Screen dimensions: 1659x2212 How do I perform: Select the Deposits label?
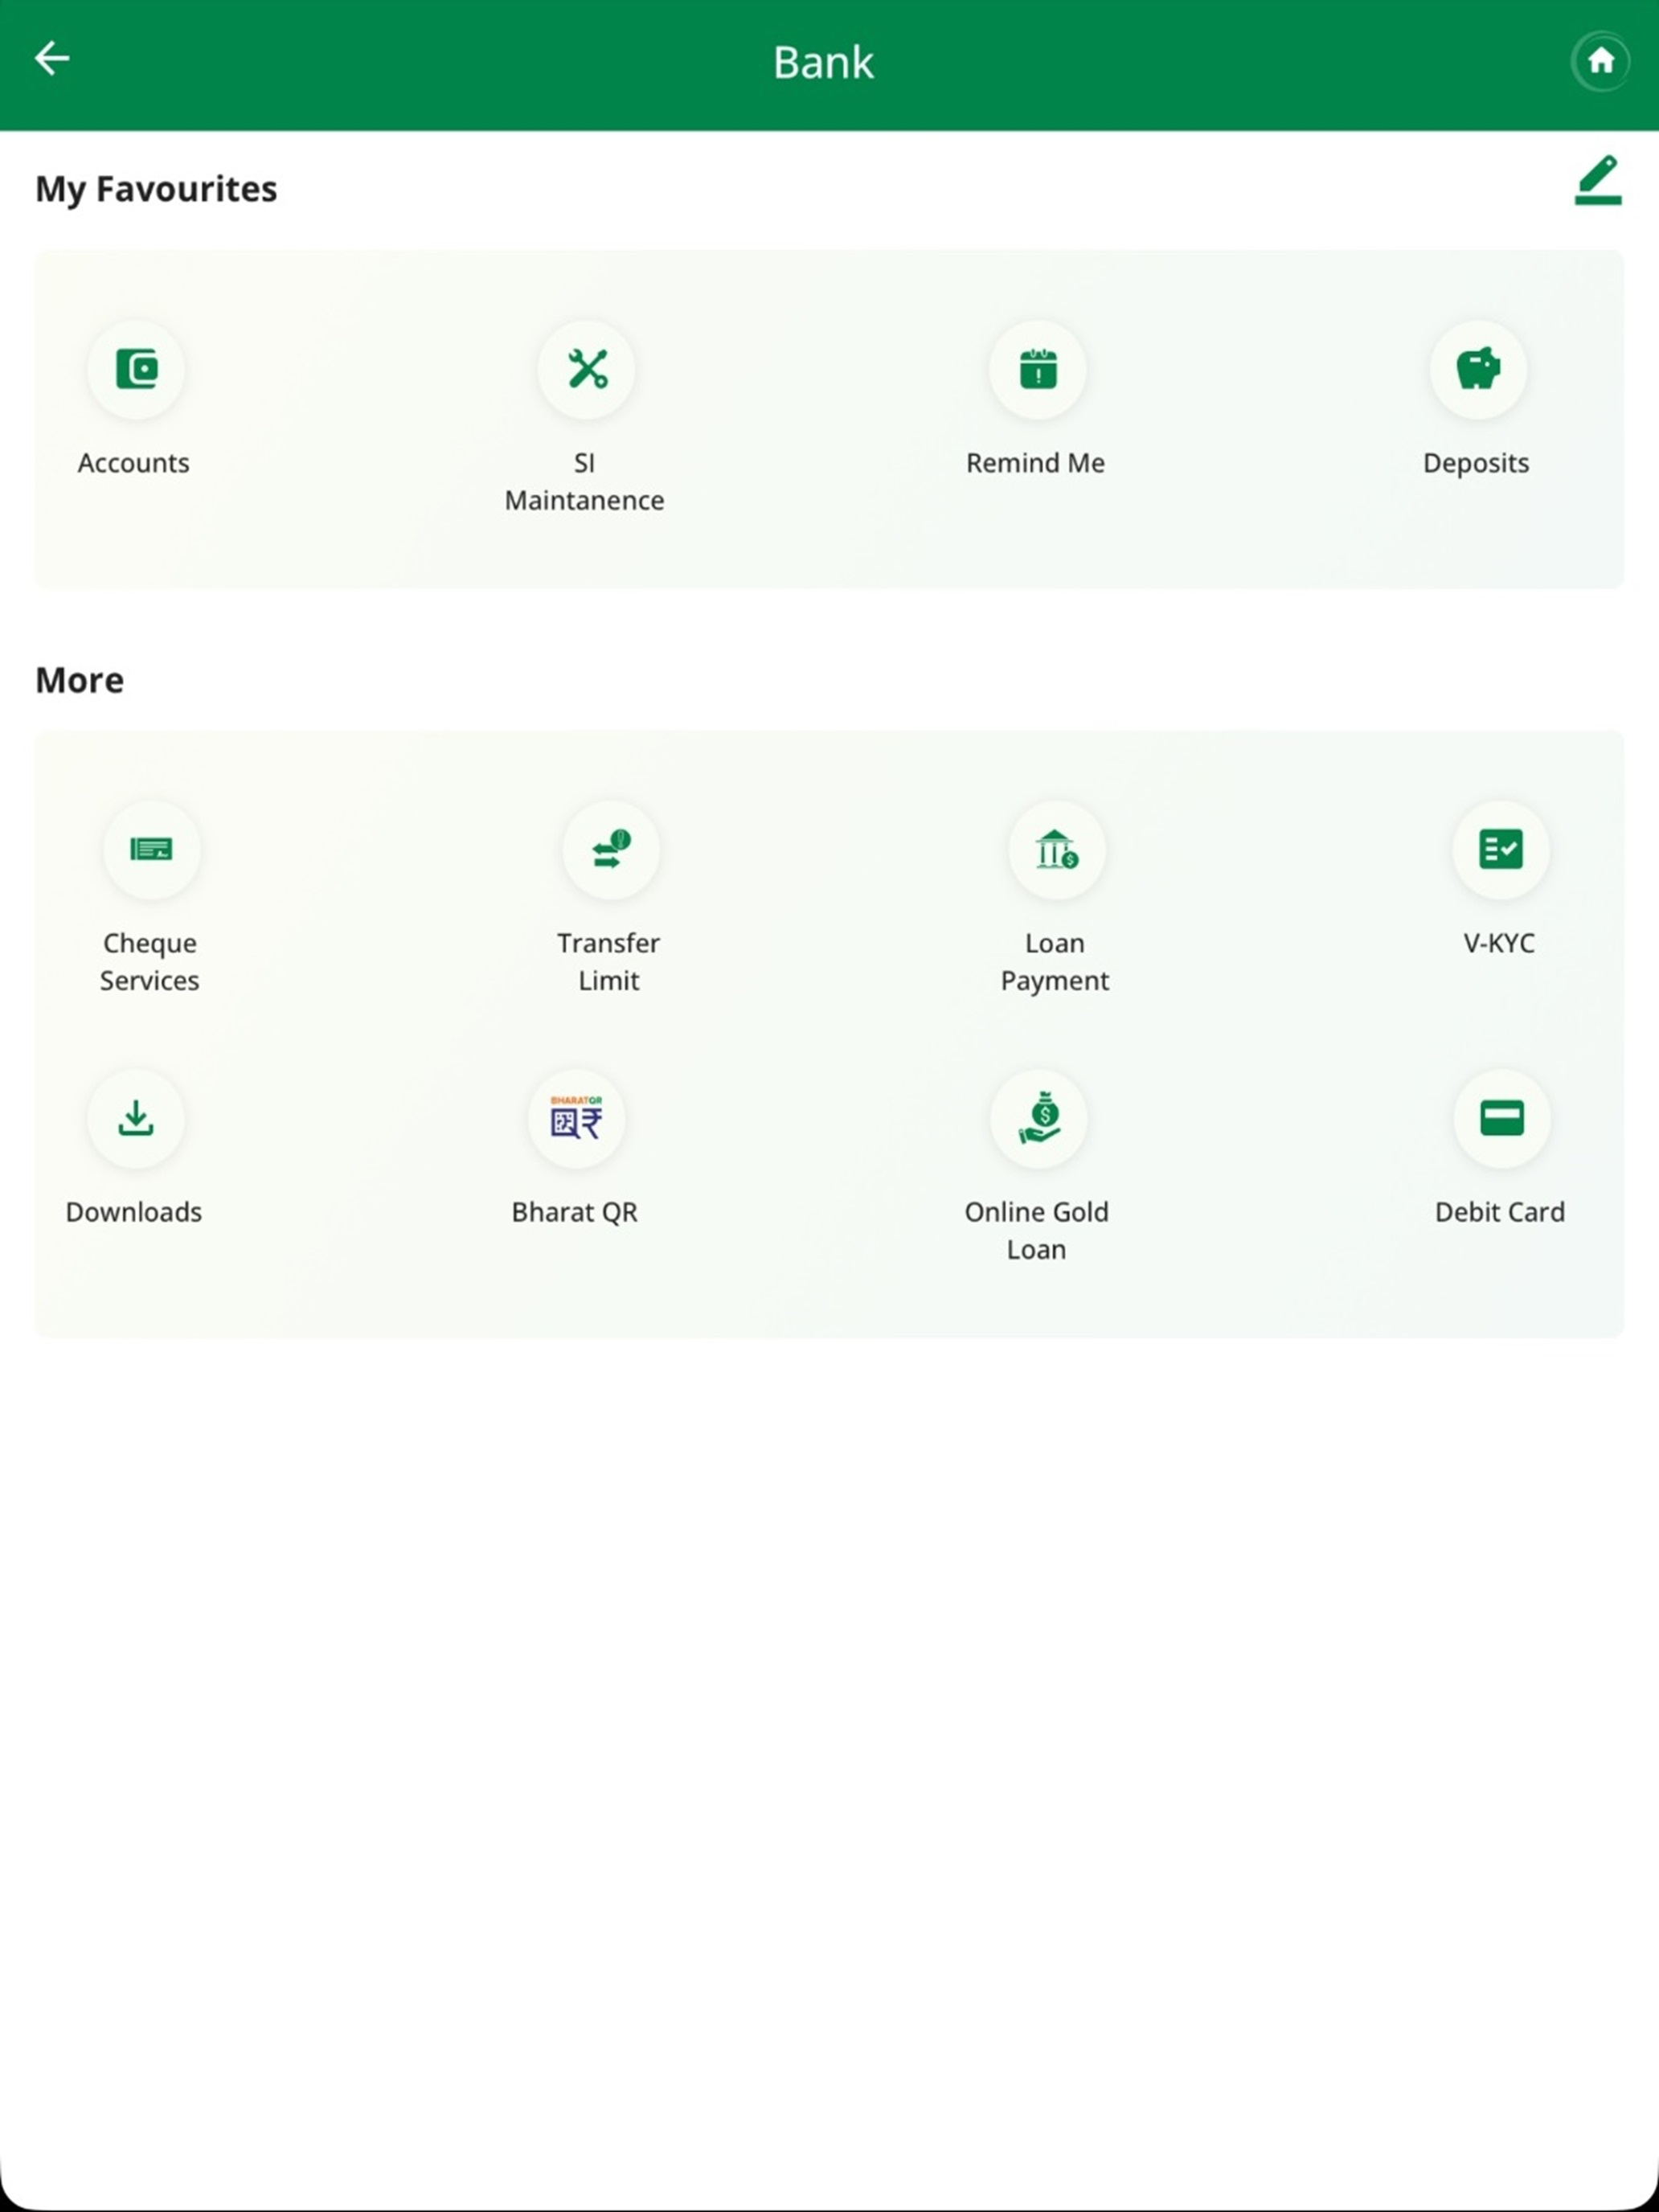pyautogui.click(x=1476, y=464)
